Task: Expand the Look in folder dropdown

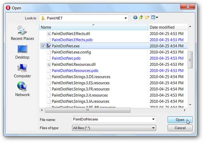Action: click(126, 18)
